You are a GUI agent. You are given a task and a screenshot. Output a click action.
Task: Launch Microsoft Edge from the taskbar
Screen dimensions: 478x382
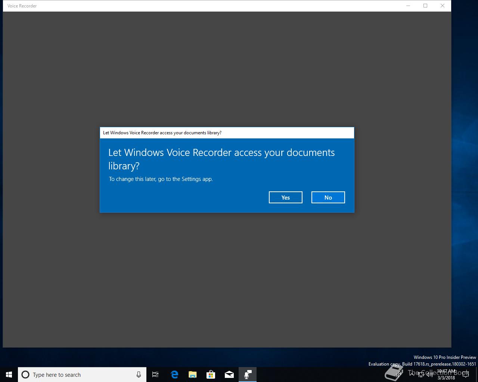pos(174,375)
